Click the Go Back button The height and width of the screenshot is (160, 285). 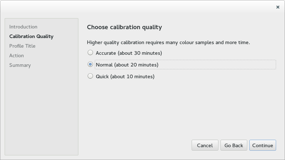coord(234,145)
